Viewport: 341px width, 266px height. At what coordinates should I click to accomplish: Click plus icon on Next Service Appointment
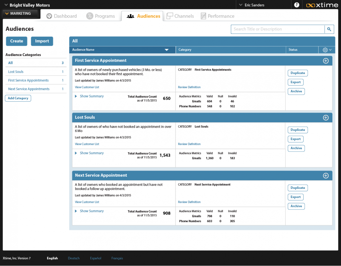coord(326,176)
